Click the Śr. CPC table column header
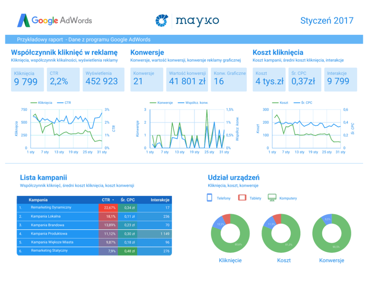This screenshot has height=286, width=370. 128,200
